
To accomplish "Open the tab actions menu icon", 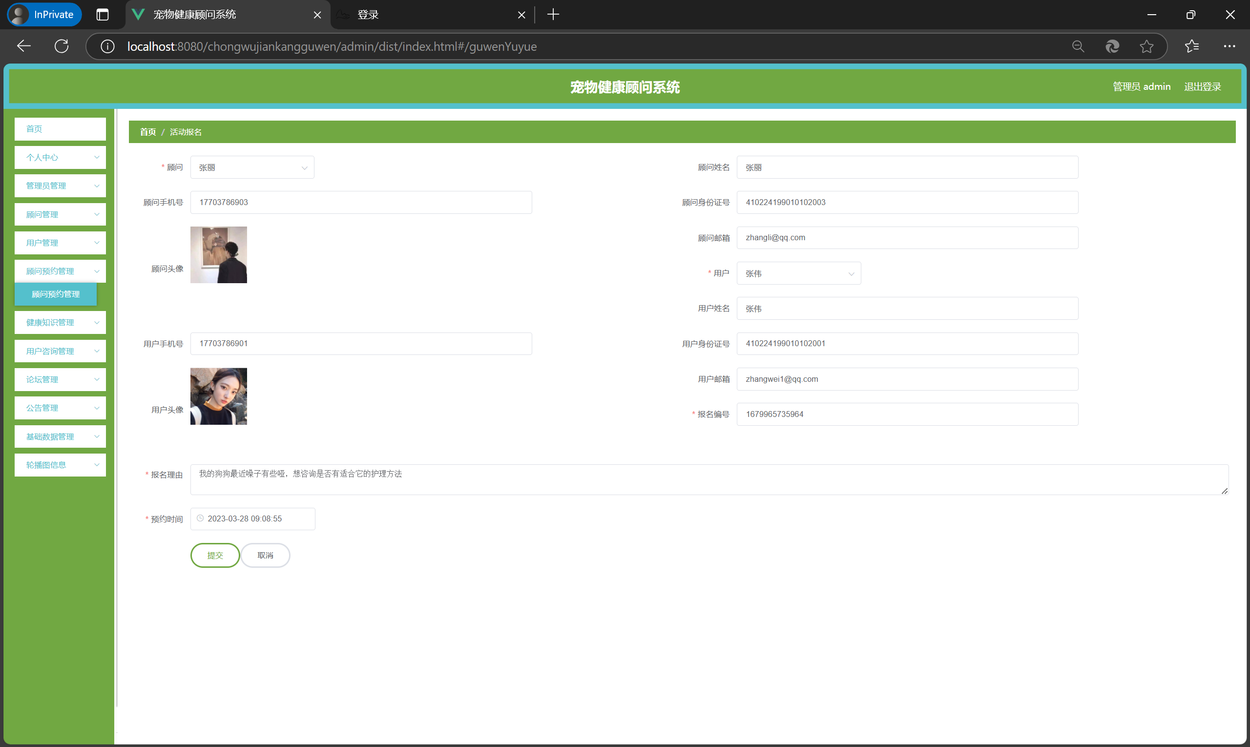I will coord(102,15).
